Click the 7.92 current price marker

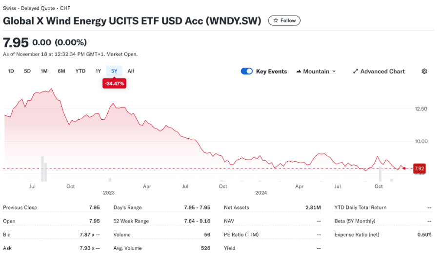click(x=420, y=168)
